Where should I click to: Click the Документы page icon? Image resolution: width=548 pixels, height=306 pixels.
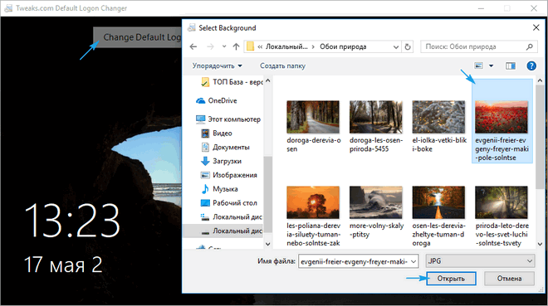(x=206, y=148)
